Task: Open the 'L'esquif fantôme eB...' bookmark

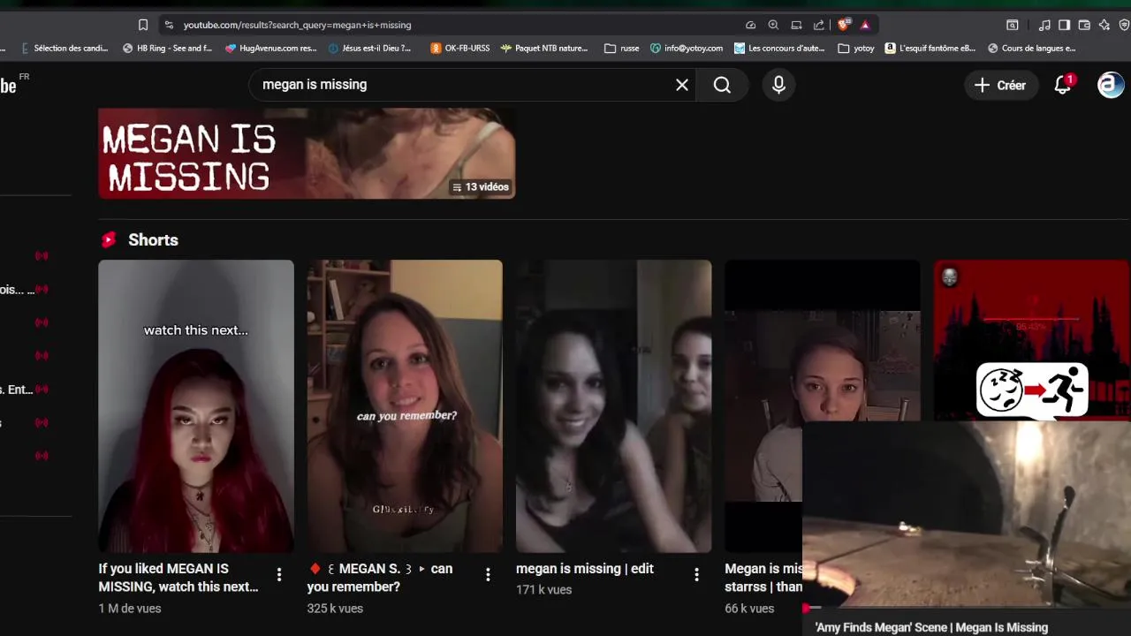Action: point(930,49)
